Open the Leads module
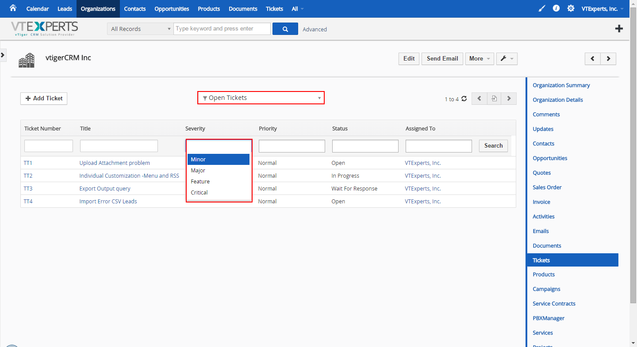Screen dimensions: 637x347 65,9
